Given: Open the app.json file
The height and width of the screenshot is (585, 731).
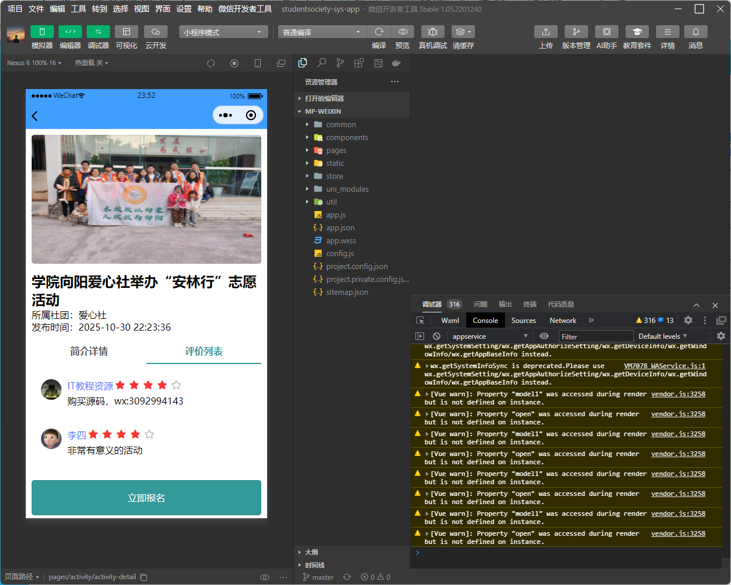Looking at the screenshot, I should (351, 227).
